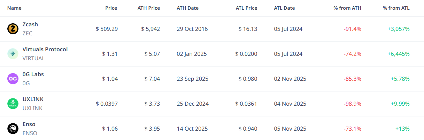Open the 0G Labs name link
Image resolution: width=424 pixels, height=140 pixels.
pos(33,74)
